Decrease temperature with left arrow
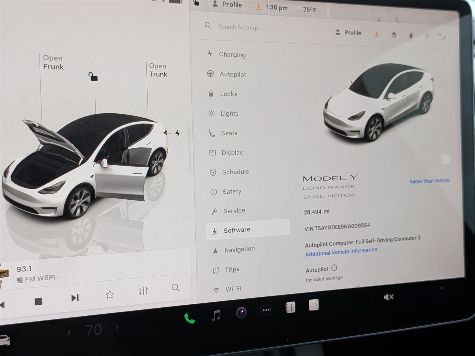This screenshot has height=356, width=475. 69,333
